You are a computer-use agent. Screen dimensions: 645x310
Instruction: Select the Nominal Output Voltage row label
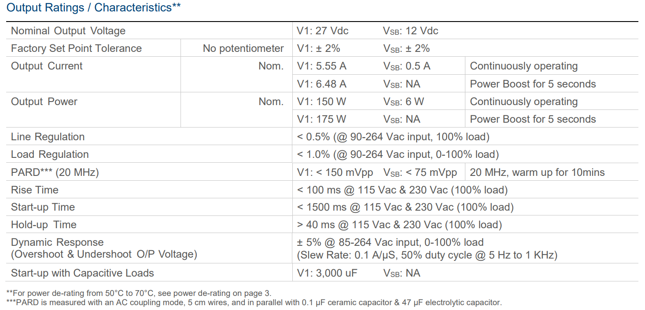(x=68, y=31)
